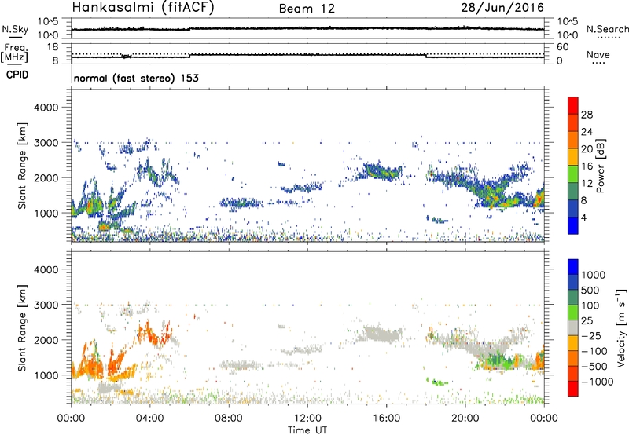This screenshot has height=435, width=629.
Task: Click the Slant Range label of the power panel
Action: coord(22,166)
